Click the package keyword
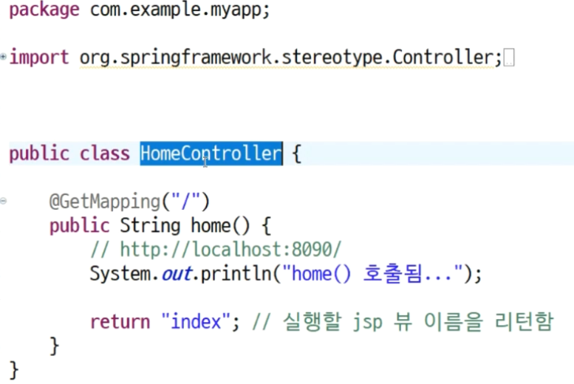Screen dimensions: 574x384 [x=44, y=10]
